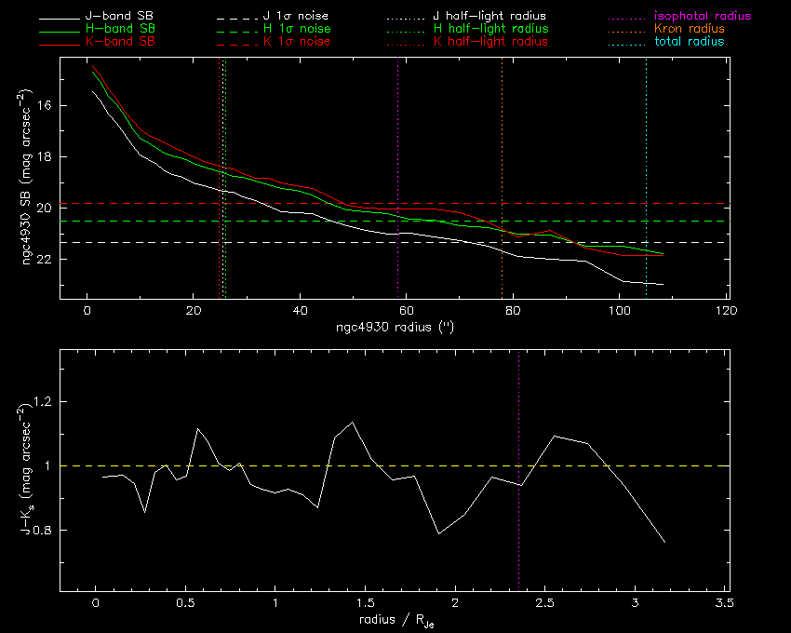Click the "K half-light radius" legend label
791x633 pixels.
[x=490, y=41]
